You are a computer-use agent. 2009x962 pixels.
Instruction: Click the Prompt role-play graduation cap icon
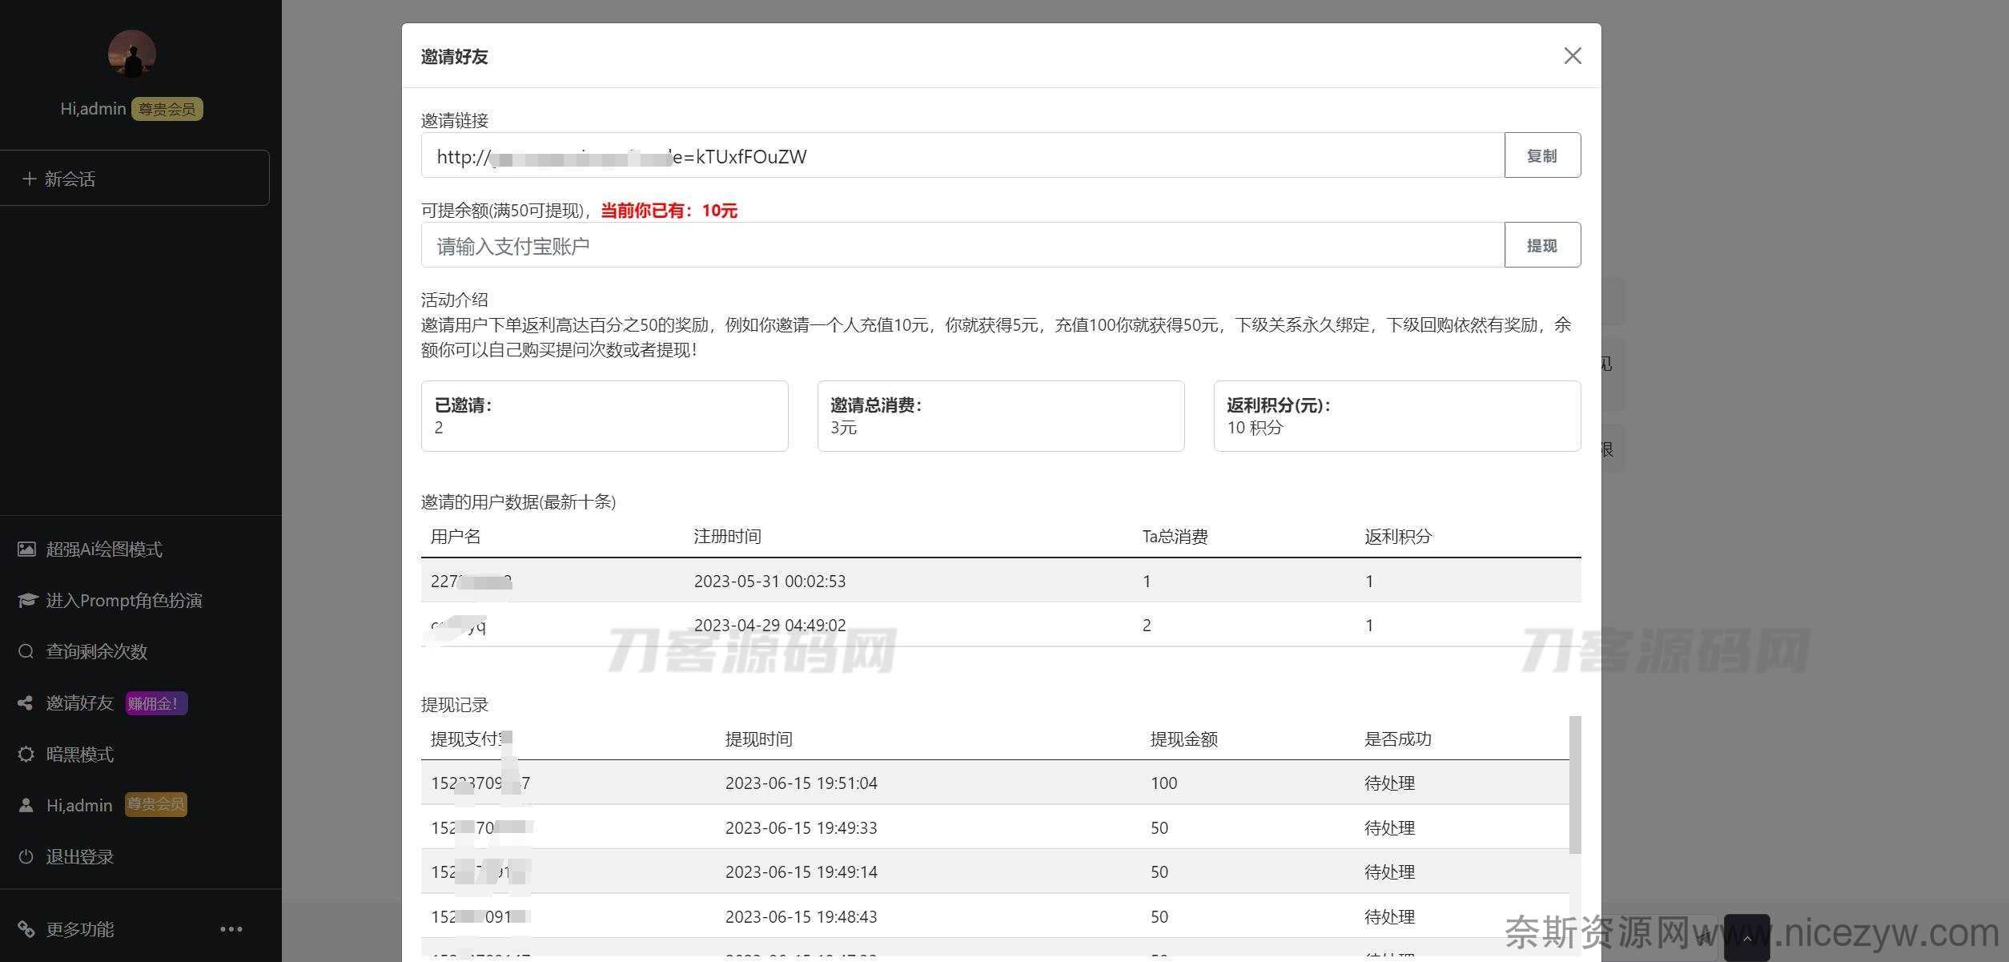[x=27, y=601]
